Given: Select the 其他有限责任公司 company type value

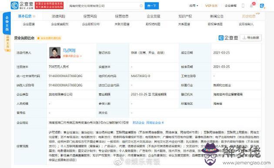Looking at the screenshot, I should [60, 94].
